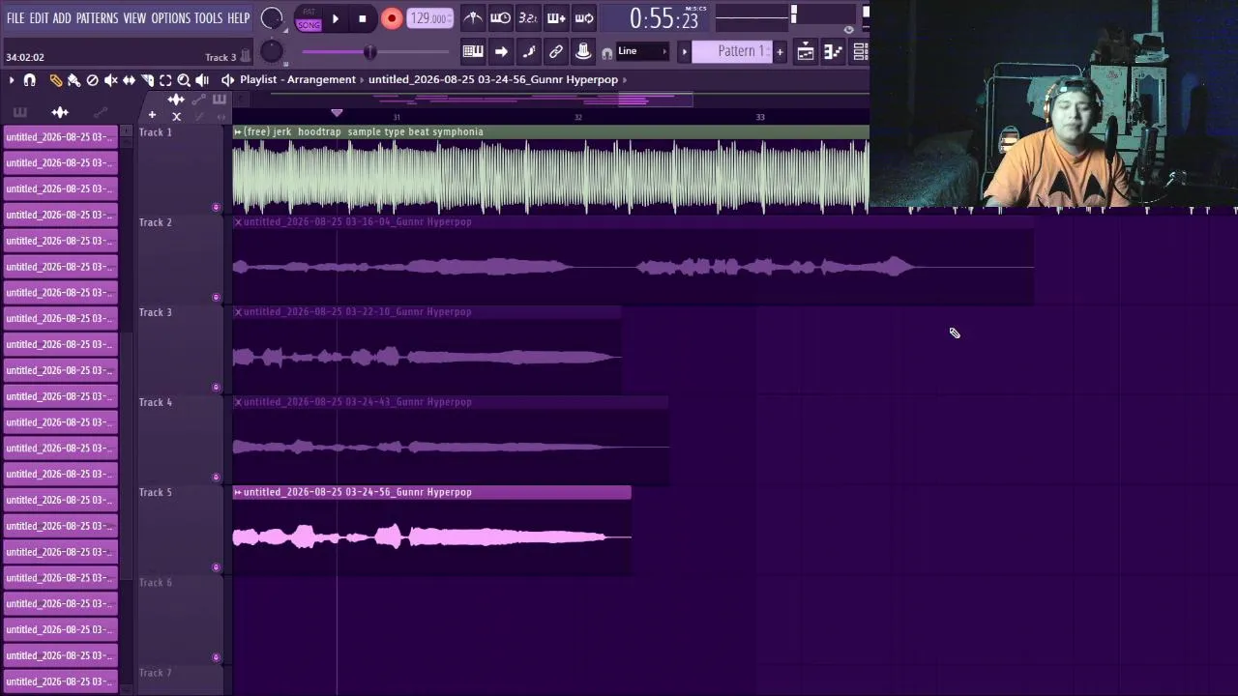Open the FILE menu
This screenshot has width=1238, height=696.
click(15, 18)
